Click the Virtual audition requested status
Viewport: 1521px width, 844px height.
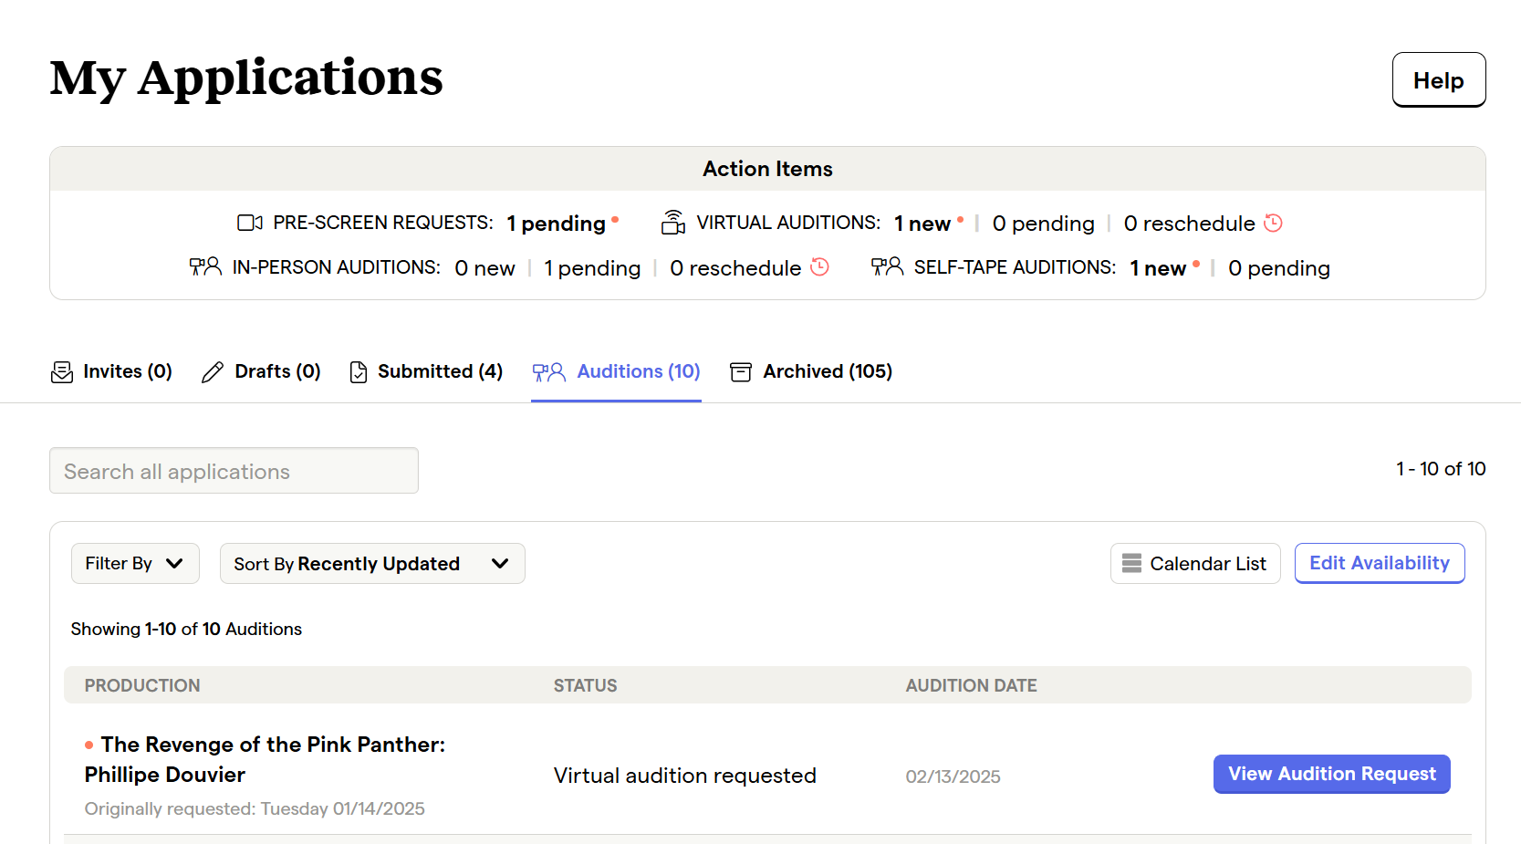tap(685, 776)
